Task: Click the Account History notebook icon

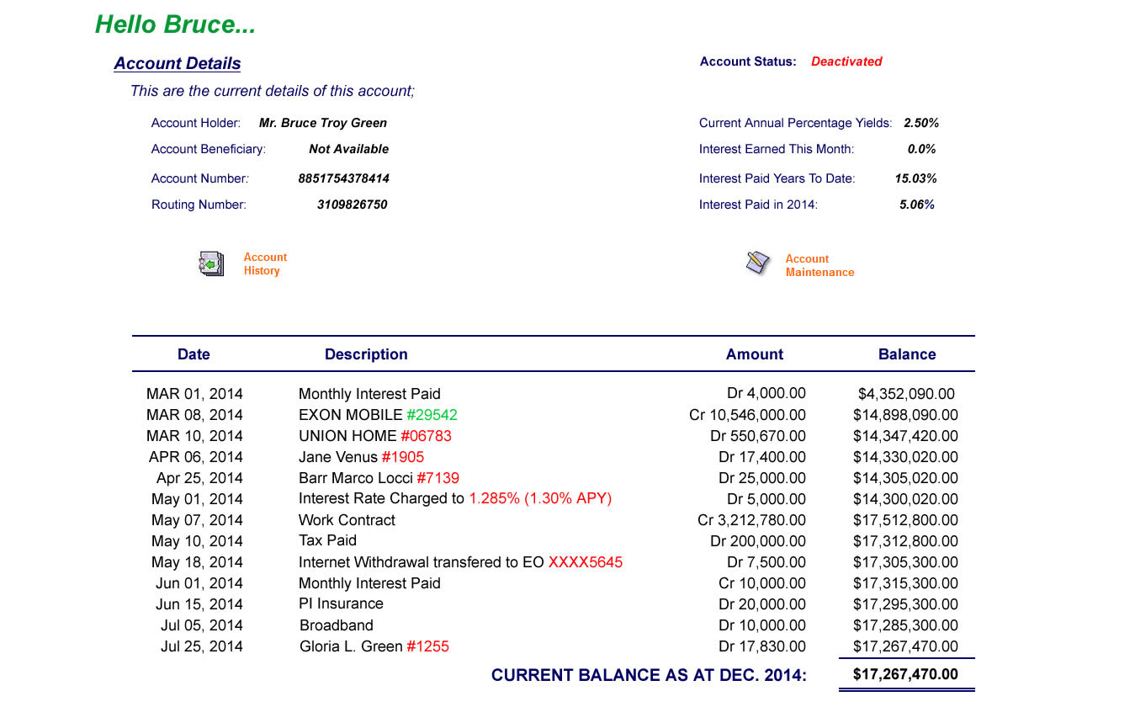Action: pos(211,264)
